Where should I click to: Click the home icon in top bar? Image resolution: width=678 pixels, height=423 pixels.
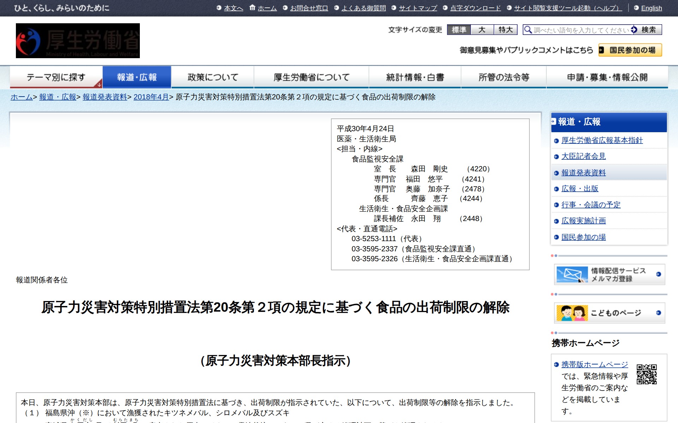pyautogui.click(x=252, y=7)
